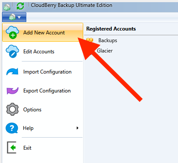Select Exit to quit CloudBerry Backup
Viewport: 178px width, 163px height.
click(43, 148)
